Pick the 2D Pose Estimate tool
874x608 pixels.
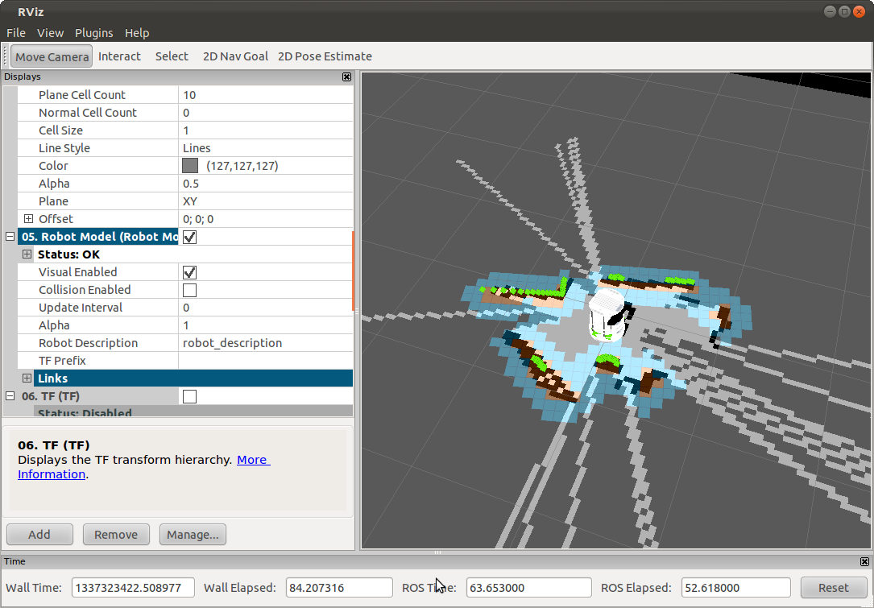click(325, 56)
